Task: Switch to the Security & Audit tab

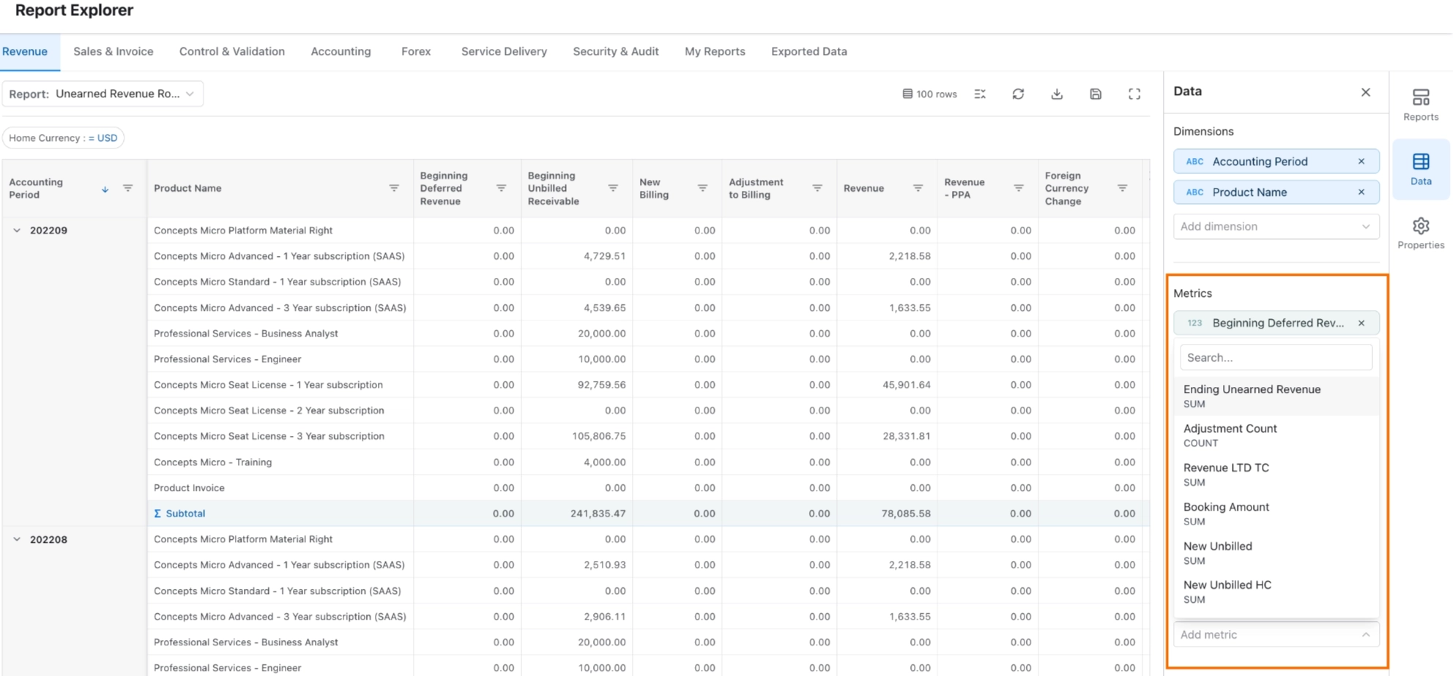Action: 616,51
